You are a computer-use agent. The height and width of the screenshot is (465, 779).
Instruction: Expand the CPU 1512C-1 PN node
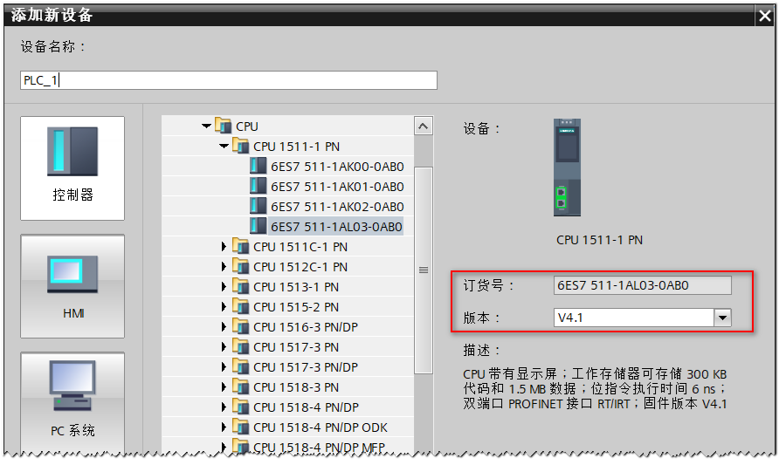point(224,266)
